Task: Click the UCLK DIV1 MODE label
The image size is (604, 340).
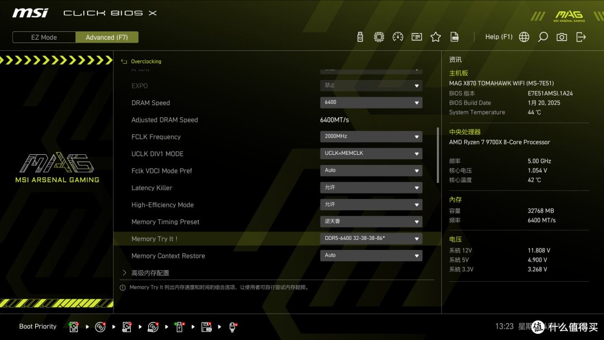Action: tap(158, 154)
